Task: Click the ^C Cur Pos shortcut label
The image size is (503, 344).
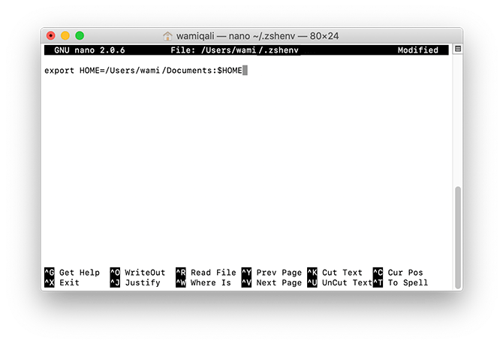Action: coord(398,273)
